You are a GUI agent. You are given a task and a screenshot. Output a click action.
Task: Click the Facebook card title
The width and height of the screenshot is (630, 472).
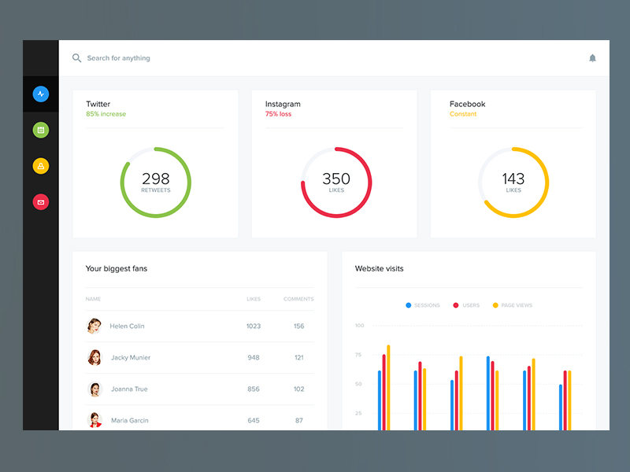point(467,104)
